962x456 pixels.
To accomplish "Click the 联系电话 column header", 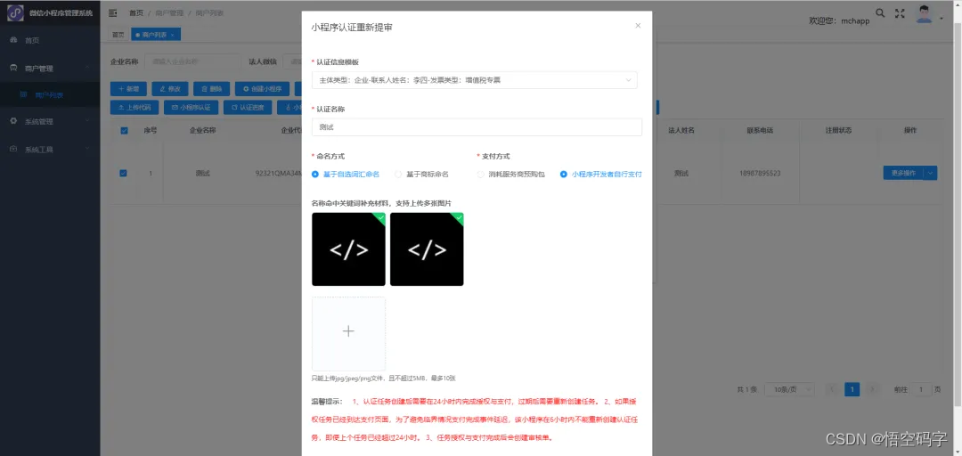I will [x=760, y=131].
